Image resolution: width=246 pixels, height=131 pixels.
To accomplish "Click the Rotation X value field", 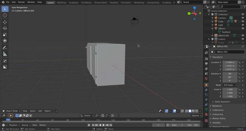I will [x=230, y=74].
